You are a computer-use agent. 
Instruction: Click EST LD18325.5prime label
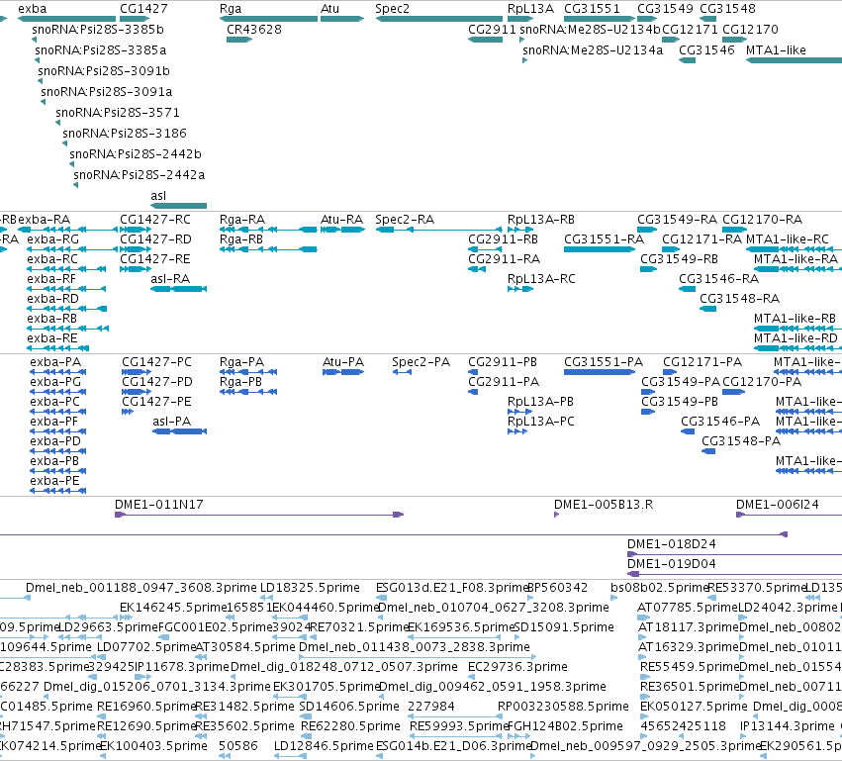click(x=310, y=588)
